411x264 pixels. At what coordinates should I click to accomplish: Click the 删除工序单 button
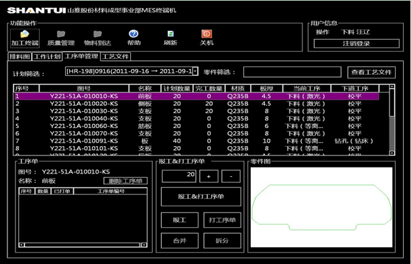pyautogui.click(x=125, y=181)
